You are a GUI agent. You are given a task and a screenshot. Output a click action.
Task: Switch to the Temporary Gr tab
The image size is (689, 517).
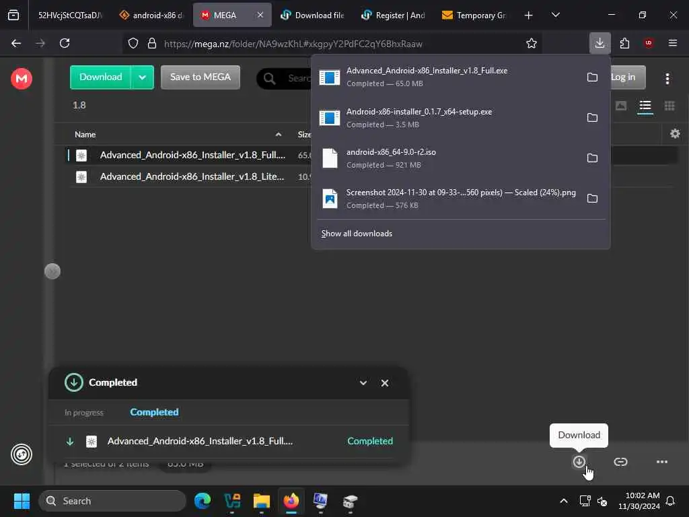pyautogui.click(x=474, y=15)
